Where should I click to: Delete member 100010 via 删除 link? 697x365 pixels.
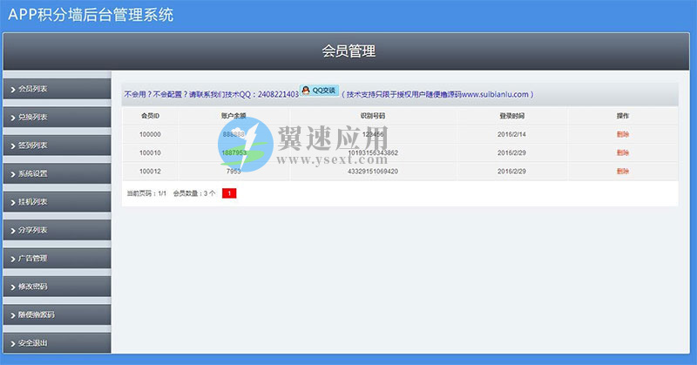(622, 152)
